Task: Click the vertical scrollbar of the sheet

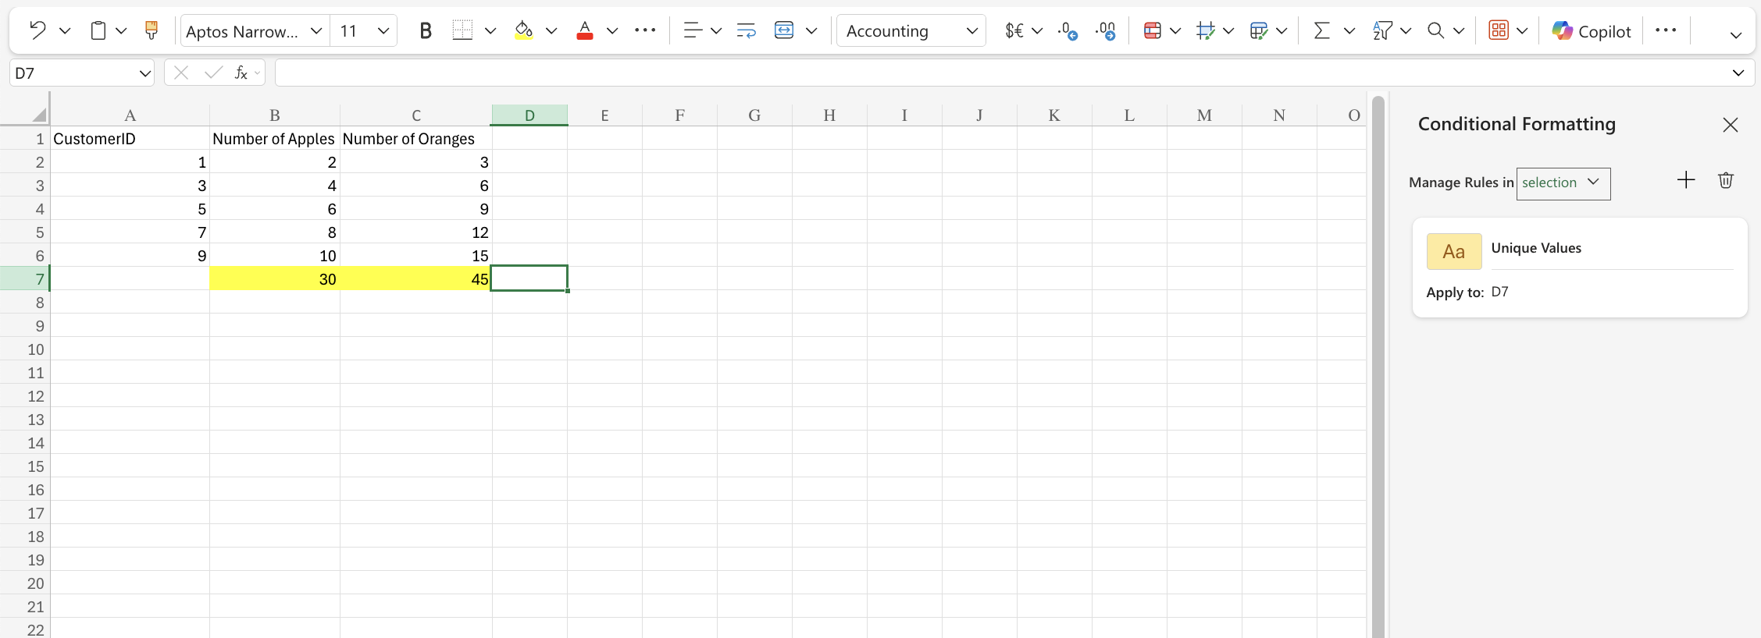Action: (x=1378, y=367)
